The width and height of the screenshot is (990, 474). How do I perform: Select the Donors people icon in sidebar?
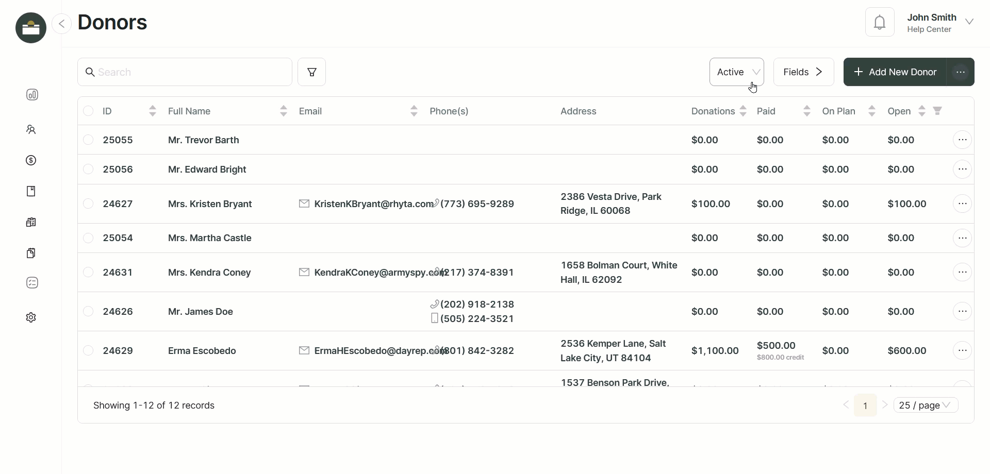pyautogui.click(x=31, y=129)
